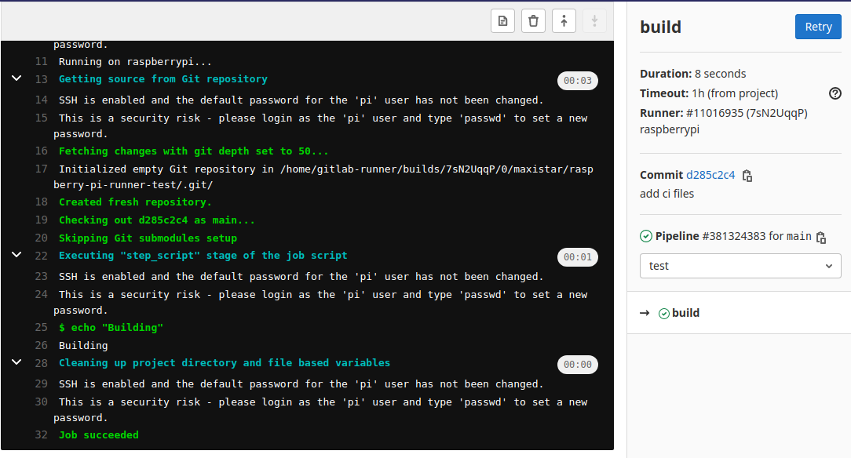Screen dimensions: 851x458
Task: Open the raw job log
Action: [502, 21]
